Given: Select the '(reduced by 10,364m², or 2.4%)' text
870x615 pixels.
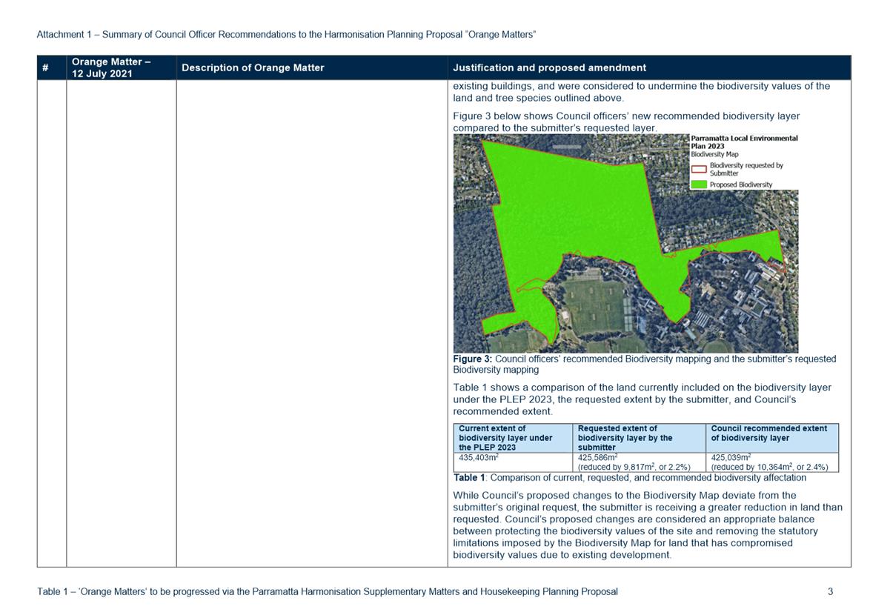Looking at the screenshot, I should click(769, 467).
